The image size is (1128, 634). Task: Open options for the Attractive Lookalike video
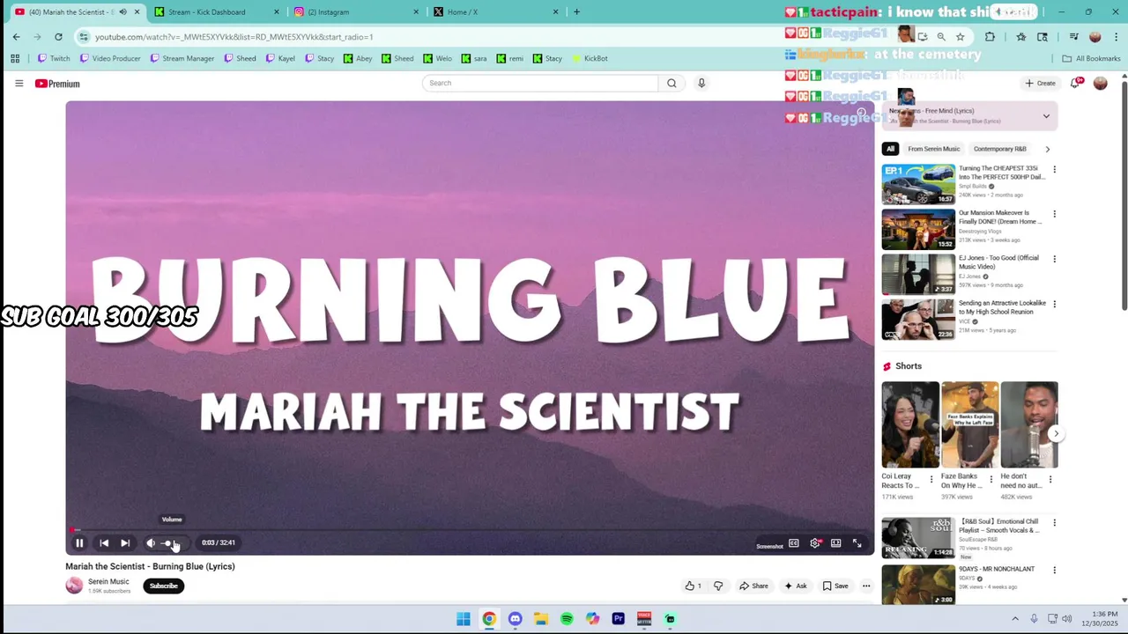click(x=1054, y=304)
